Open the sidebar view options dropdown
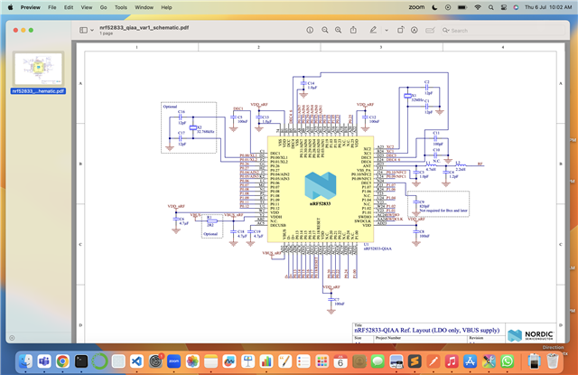The image size is (578, 375). (x=92, y=30)
